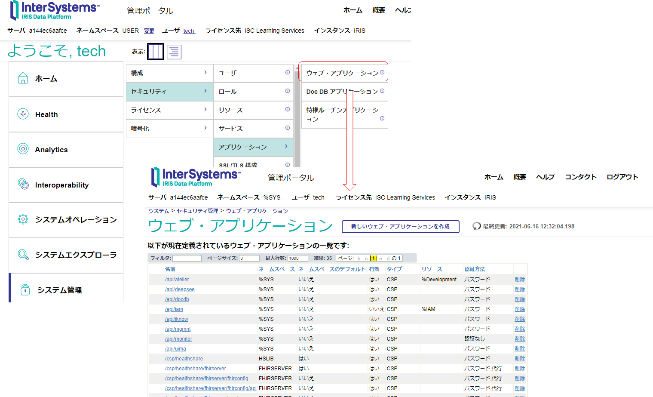
Task: Click 新しいウェブ・アプリケーションを作成 button
Action: (x=400, y=227)
